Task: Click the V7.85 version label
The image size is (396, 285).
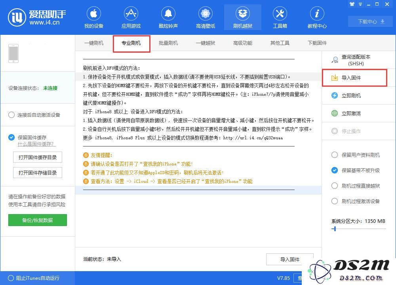Action: click(284, 278)
